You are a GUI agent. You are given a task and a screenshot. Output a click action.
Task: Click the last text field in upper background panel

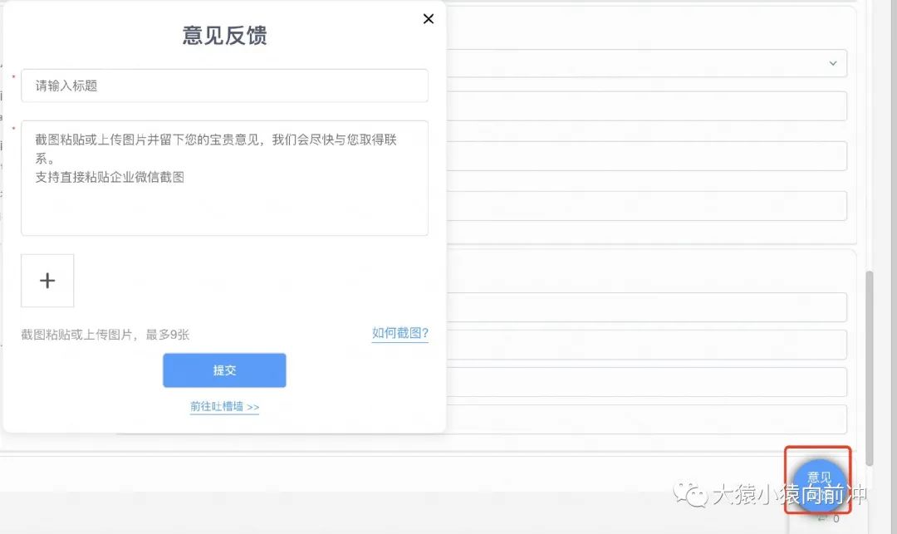tap(646, 206)
